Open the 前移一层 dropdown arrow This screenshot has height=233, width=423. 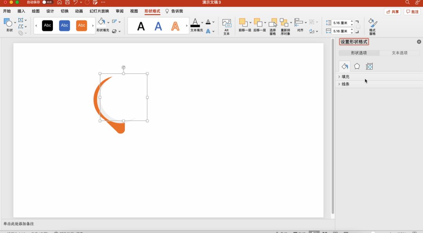(250, 23)
